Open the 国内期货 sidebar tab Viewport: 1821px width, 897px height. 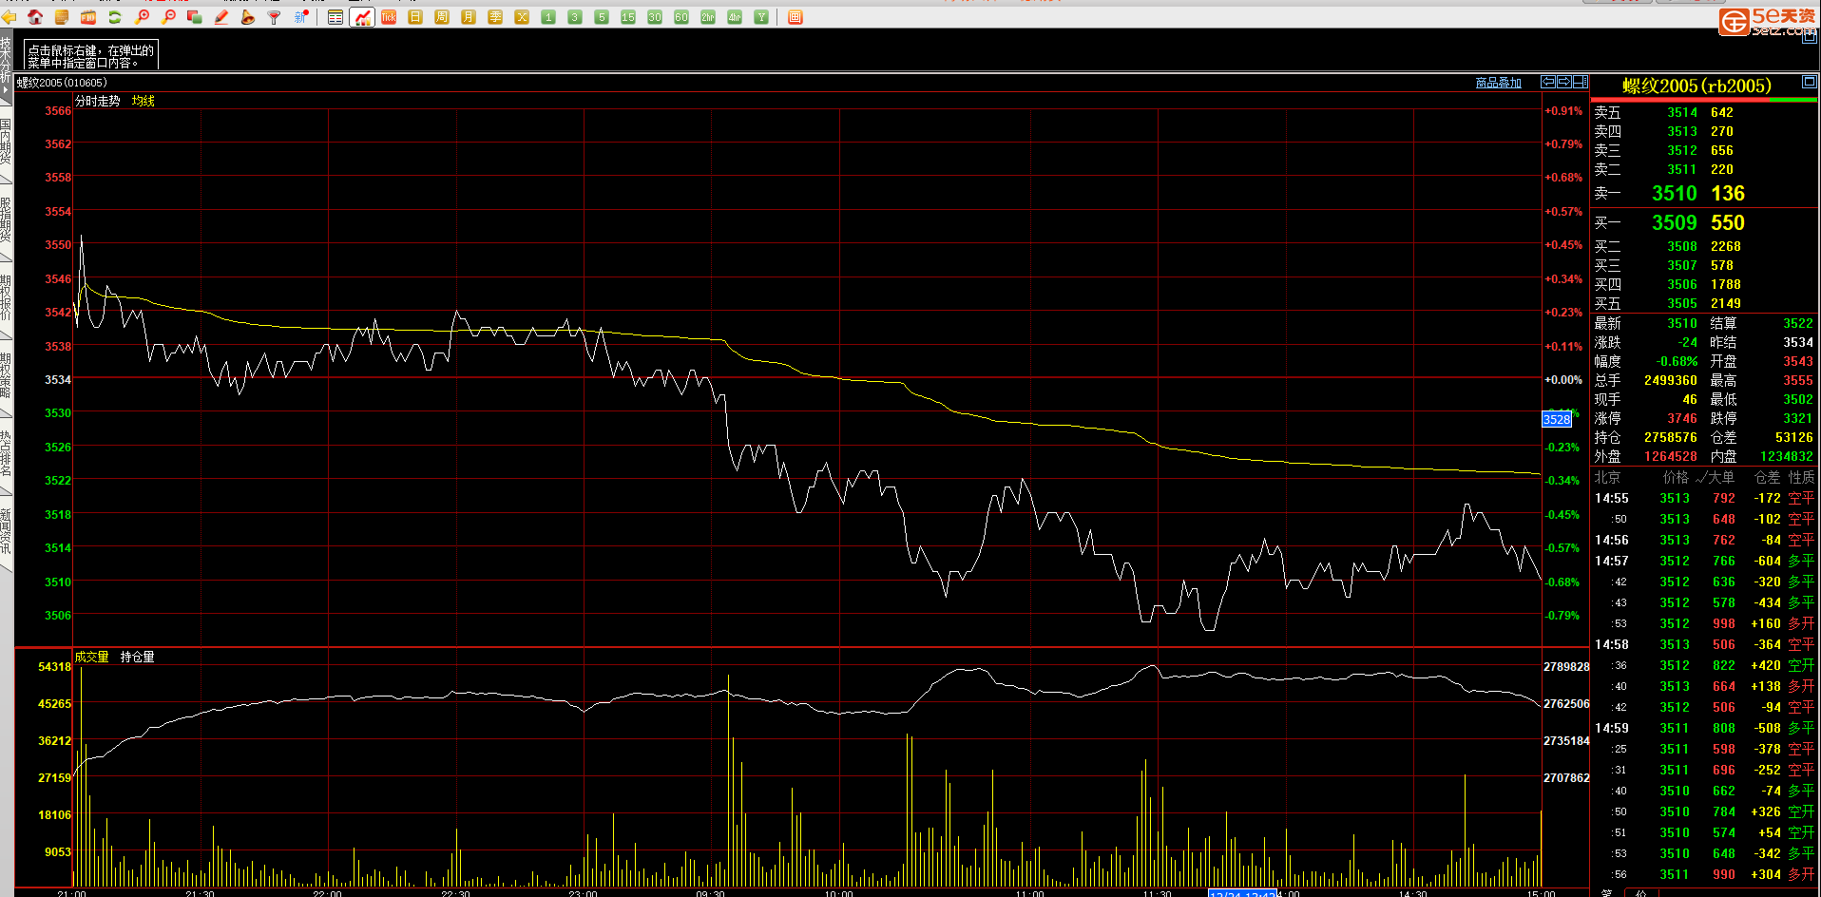pyautogui.click(x=6, y=143)
